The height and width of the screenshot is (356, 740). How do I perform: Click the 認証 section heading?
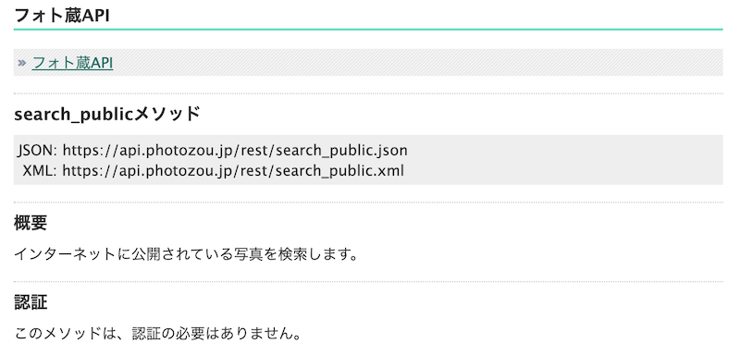[31, 302]
